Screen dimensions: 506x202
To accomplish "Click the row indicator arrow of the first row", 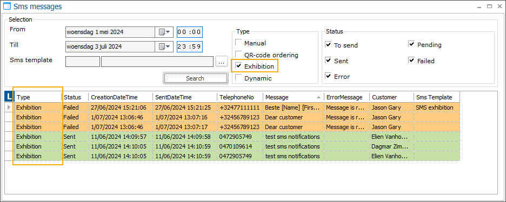I will pyautogui.click(x=9, y=107).
